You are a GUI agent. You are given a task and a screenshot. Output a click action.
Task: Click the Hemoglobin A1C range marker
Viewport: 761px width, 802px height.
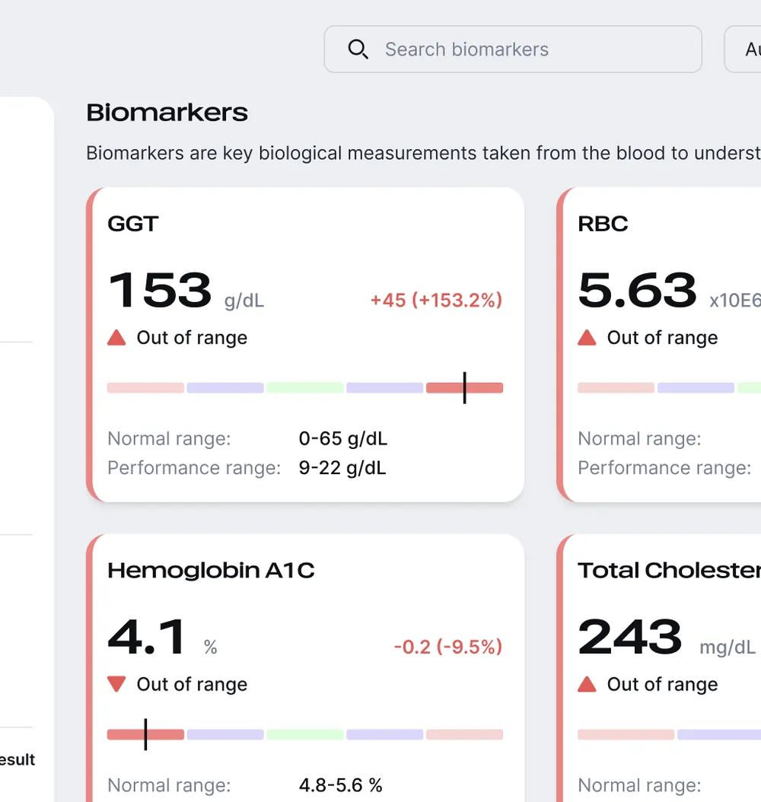(146, 734)
